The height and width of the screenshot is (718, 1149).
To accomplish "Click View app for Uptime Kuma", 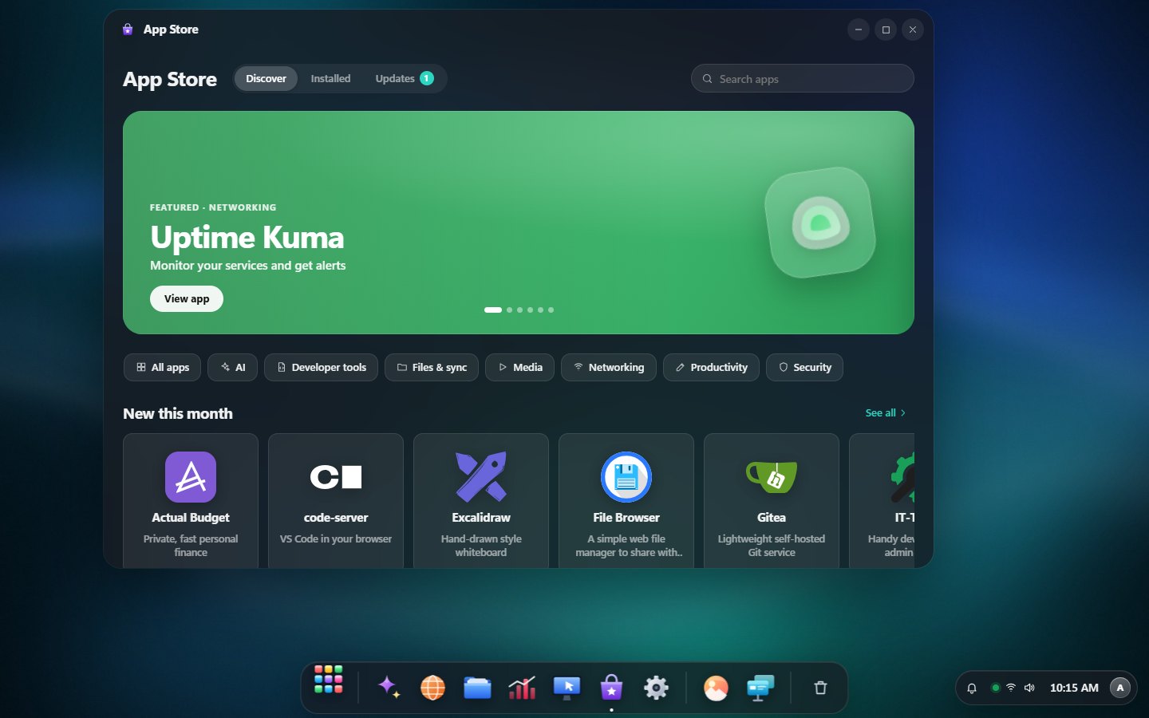I will tap(187, 299).
